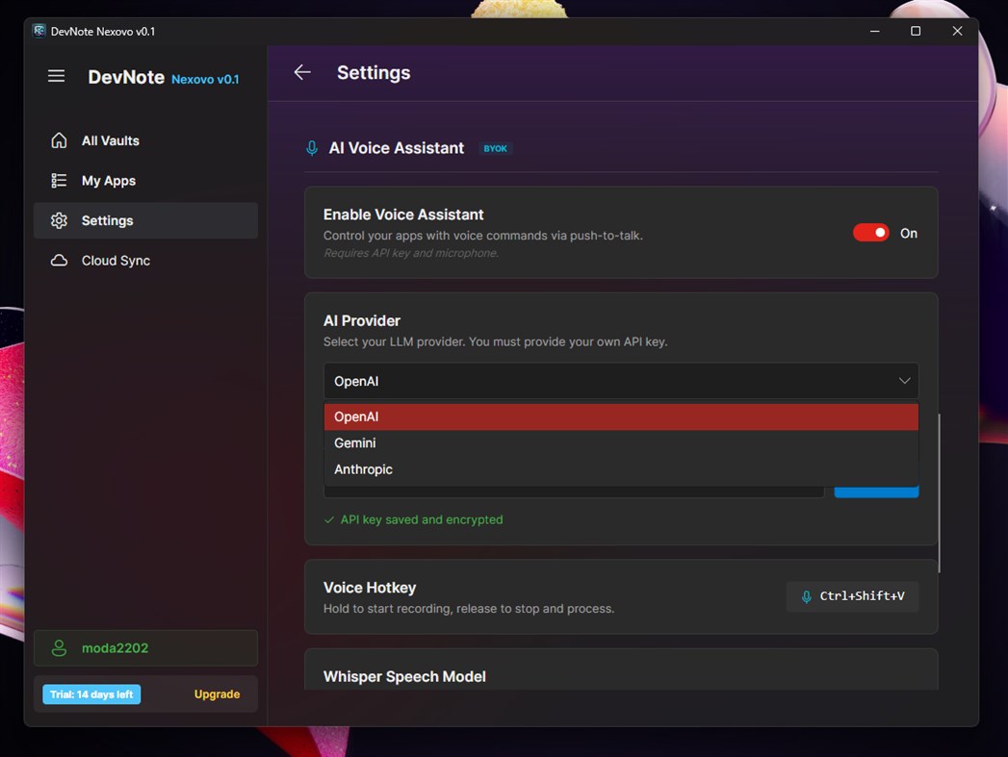The width and height of the screenshot is (1008, 757).
Task: Click the microphone icon beside AI Voice Assistant
Action: pos(312,148)
